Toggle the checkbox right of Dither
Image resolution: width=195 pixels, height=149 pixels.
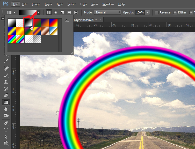(191, 12)
